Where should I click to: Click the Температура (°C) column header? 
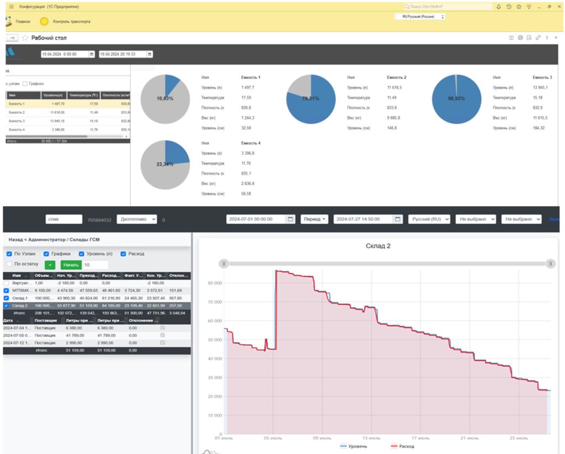coord(83,95)
